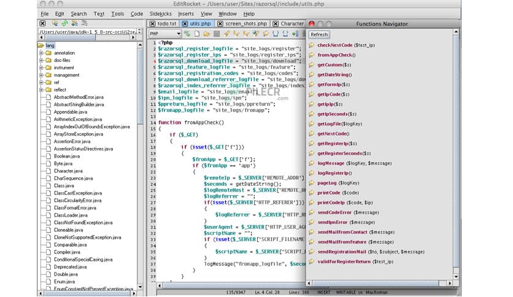Click line number 4 in editor gutter
The image size is (513, 297).
(x=154, y=61)
